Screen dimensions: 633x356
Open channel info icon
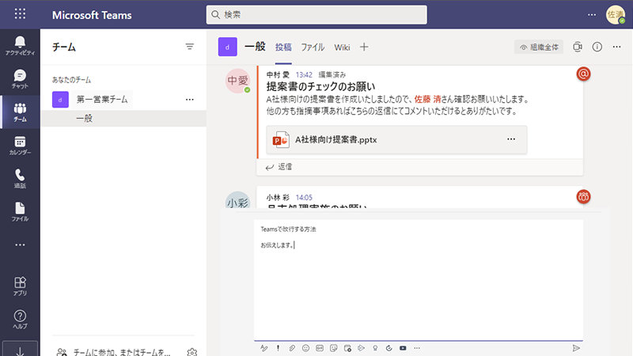[x=597, y=47]
